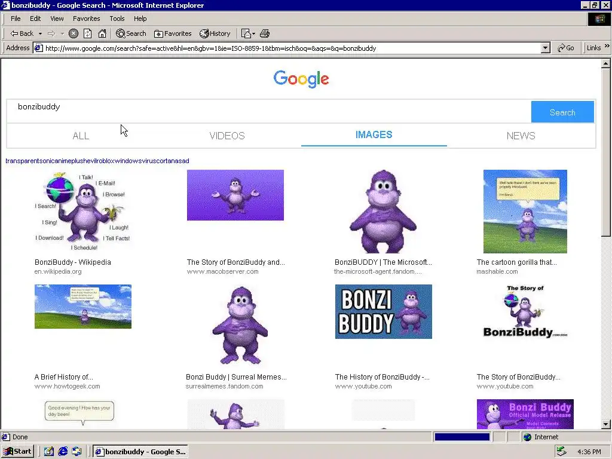Click the Outlook Express quick launch icon
612x459 pixels.
coord(77,452)
